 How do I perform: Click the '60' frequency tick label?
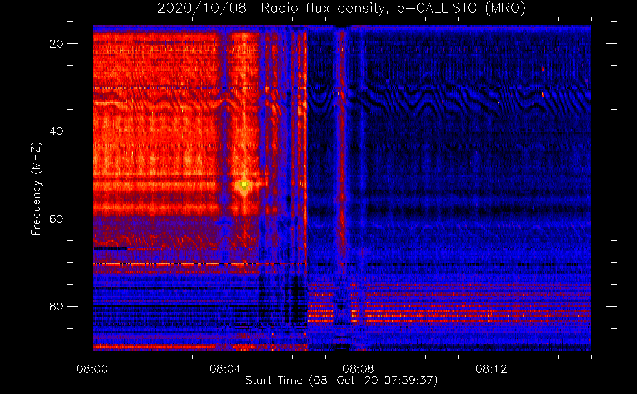56,219
